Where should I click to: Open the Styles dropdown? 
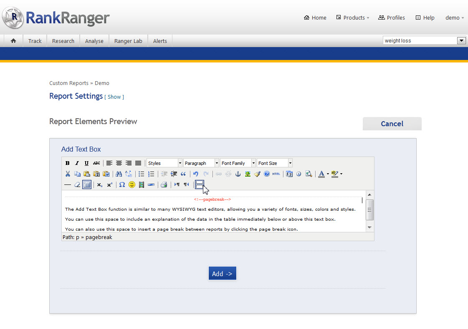tap(164, 163)
